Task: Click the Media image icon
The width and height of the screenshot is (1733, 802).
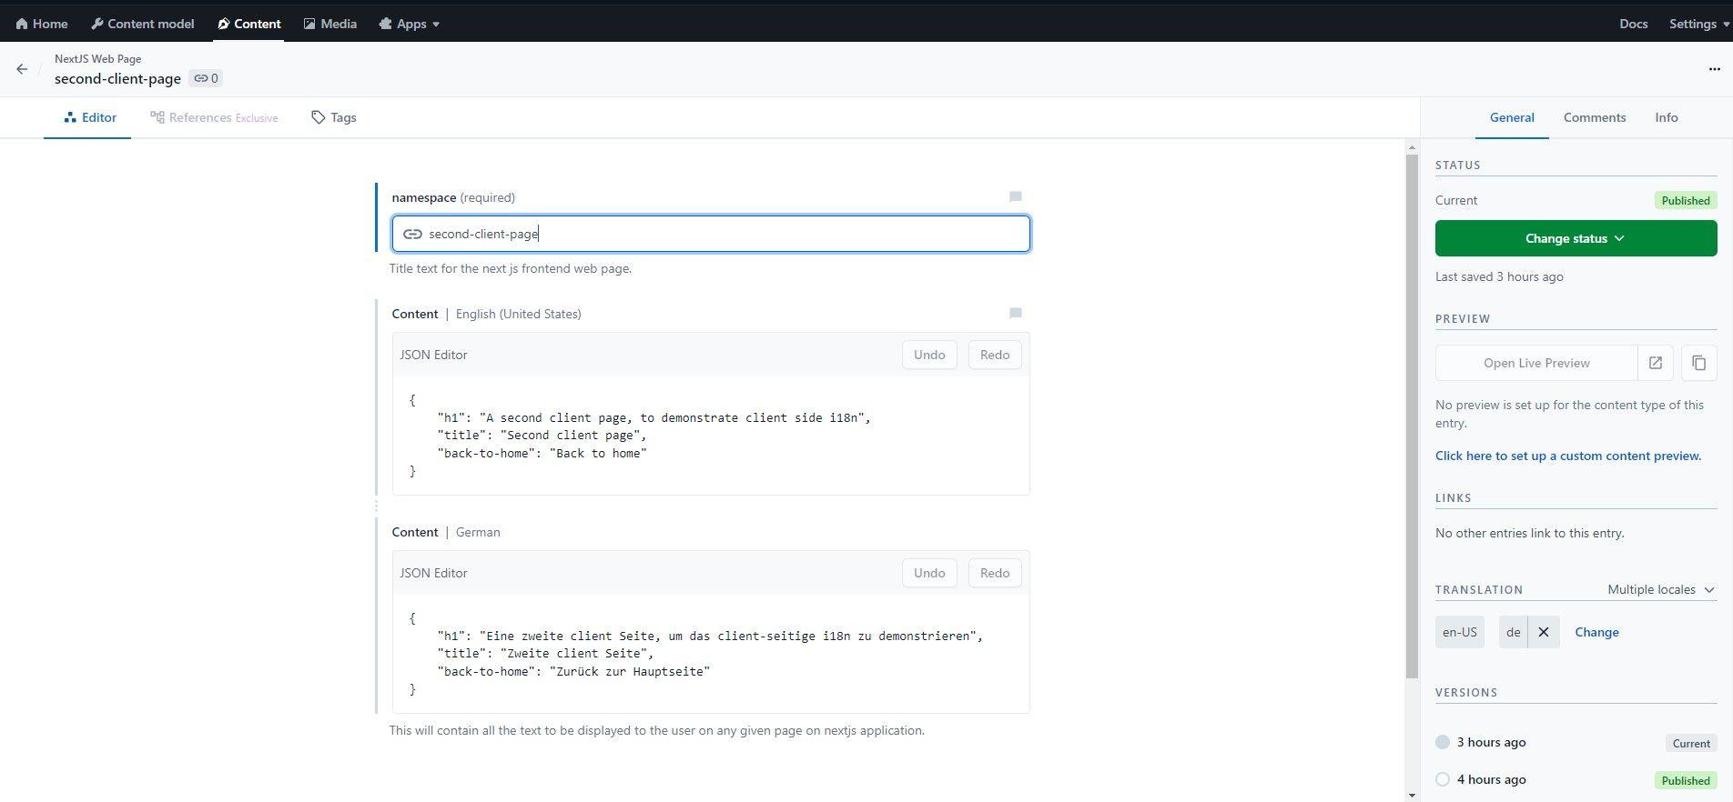Action: (309, 24)
